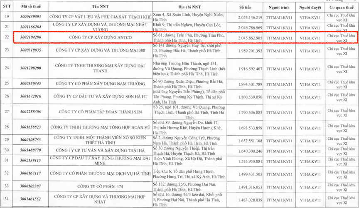
Task: Click row number 28 in STT column
Action: pyautogui.click(x=7, y=127)
